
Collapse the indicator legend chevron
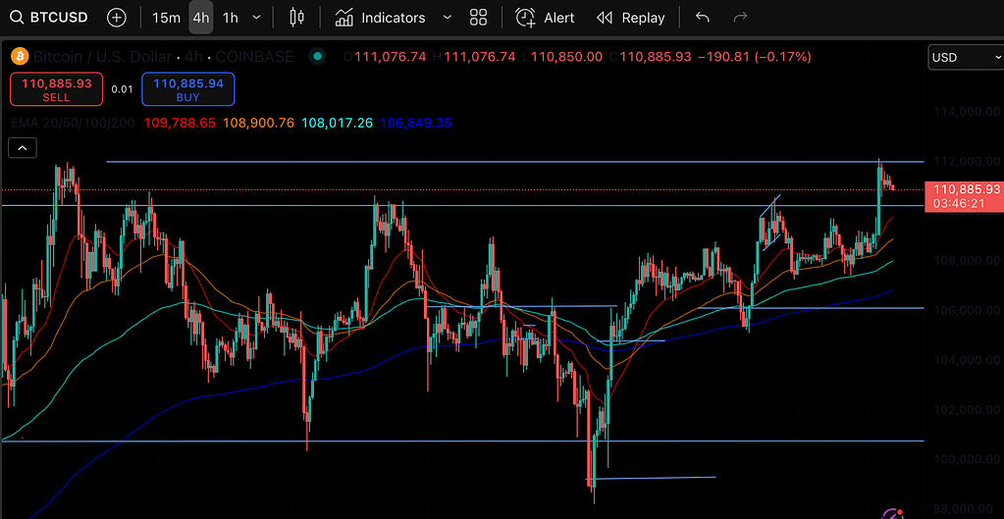coord(23,148)
